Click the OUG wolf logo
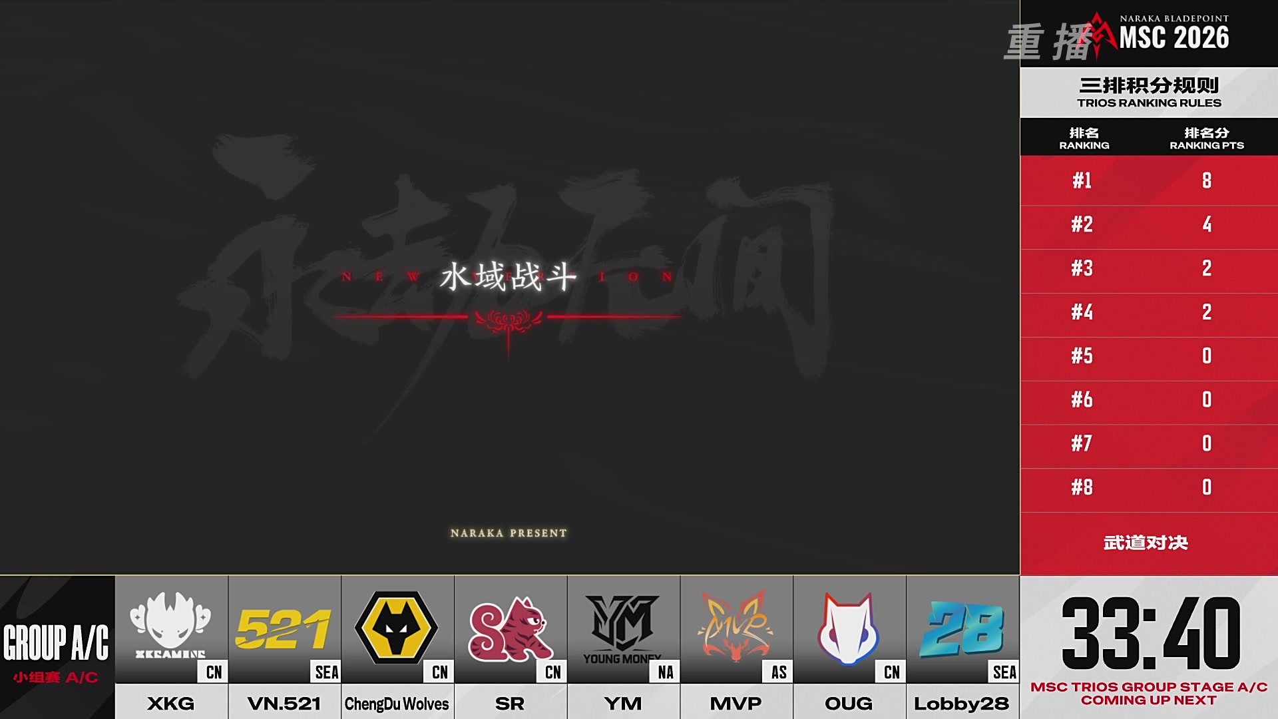Image resolution: width=1278 pixels, height=719 pixels. click(x=848, y=628)
